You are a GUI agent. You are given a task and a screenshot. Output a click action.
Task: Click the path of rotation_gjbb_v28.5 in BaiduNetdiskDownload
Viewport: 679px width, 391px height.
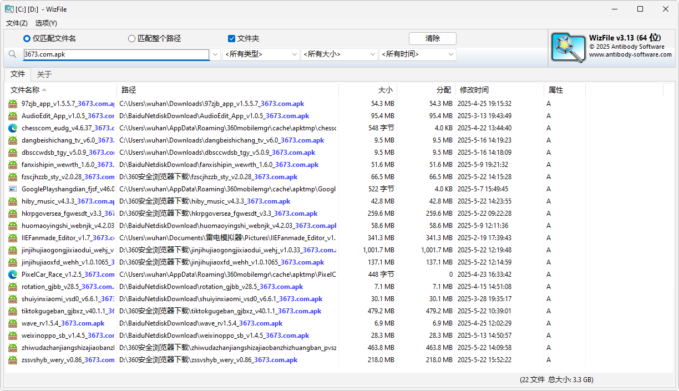click(x=211, y=287)
